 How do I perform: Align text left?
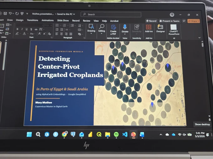click(57, 34)
